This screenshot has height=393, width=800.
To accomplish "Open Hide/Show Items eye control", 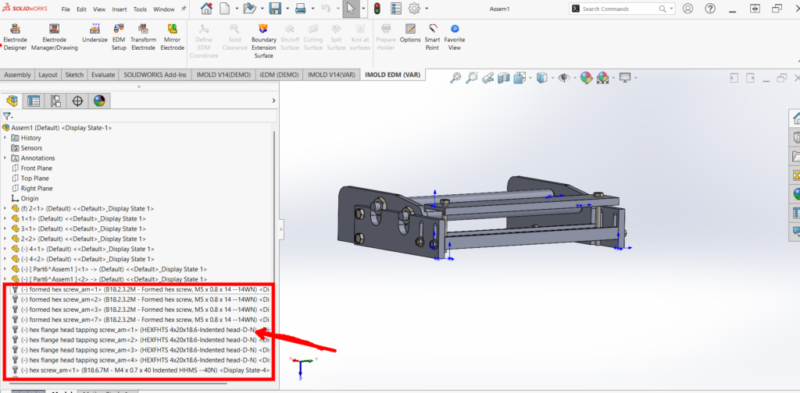I will click(564, 77).
